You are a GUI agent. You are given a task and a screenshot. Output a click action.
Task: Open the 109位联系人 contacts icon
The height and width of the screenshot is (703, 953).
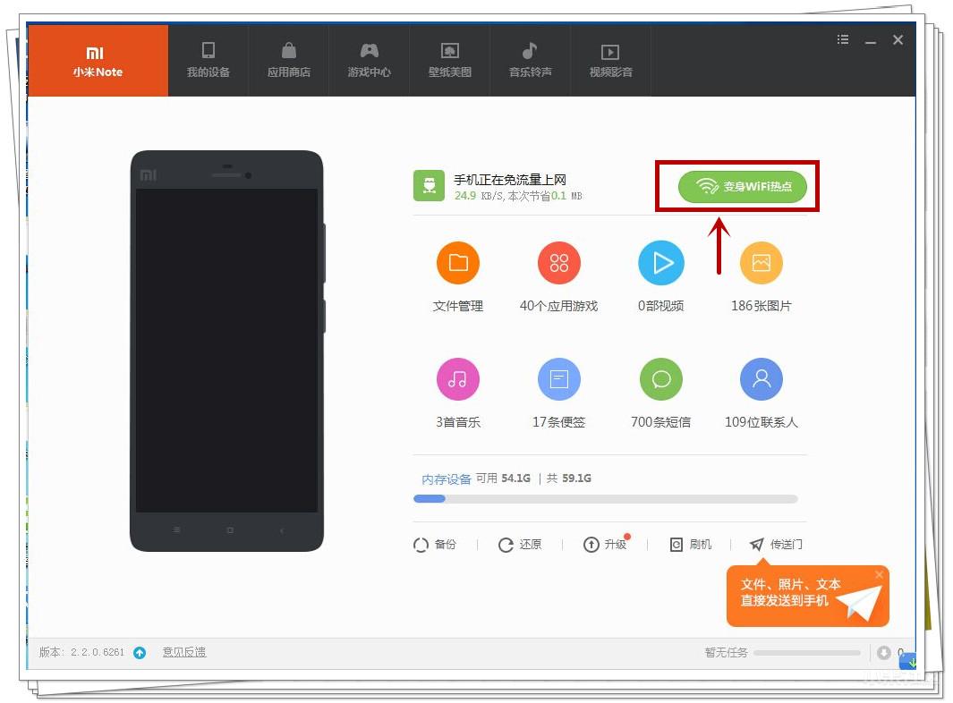point(761,380)
